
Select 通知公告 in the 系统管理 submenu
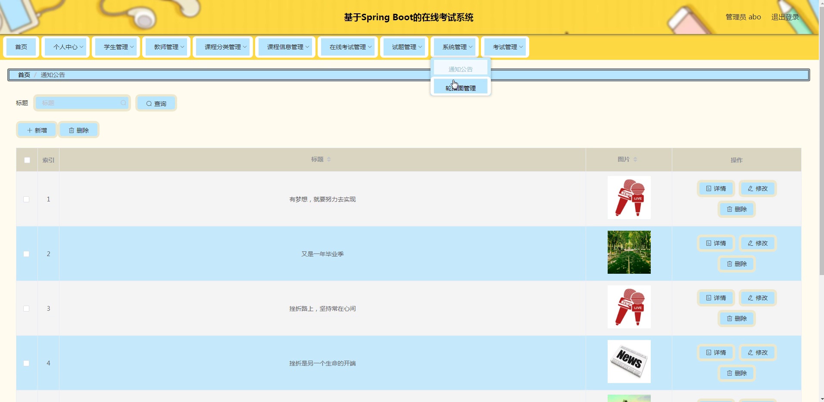tap(461, 69)
